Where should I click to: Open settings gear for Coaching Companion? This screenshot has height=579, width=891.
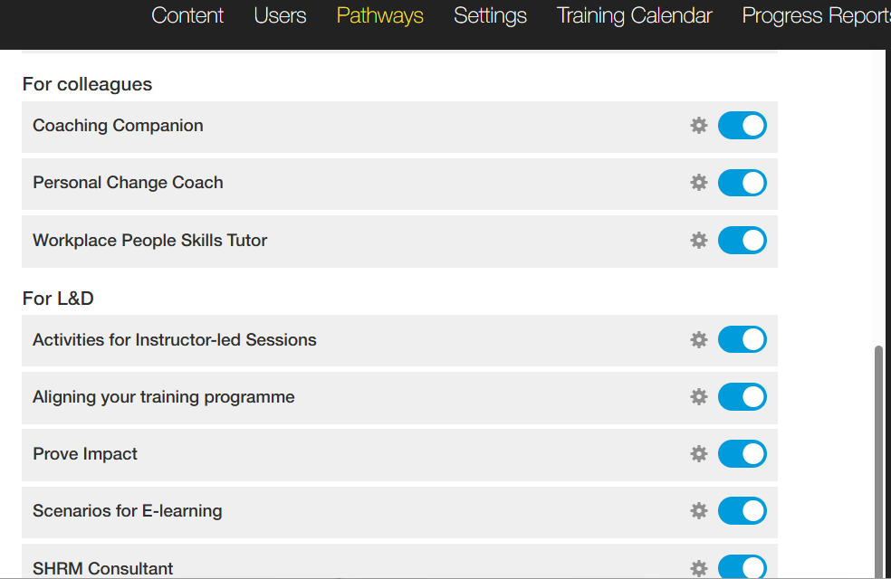point(699,126)
